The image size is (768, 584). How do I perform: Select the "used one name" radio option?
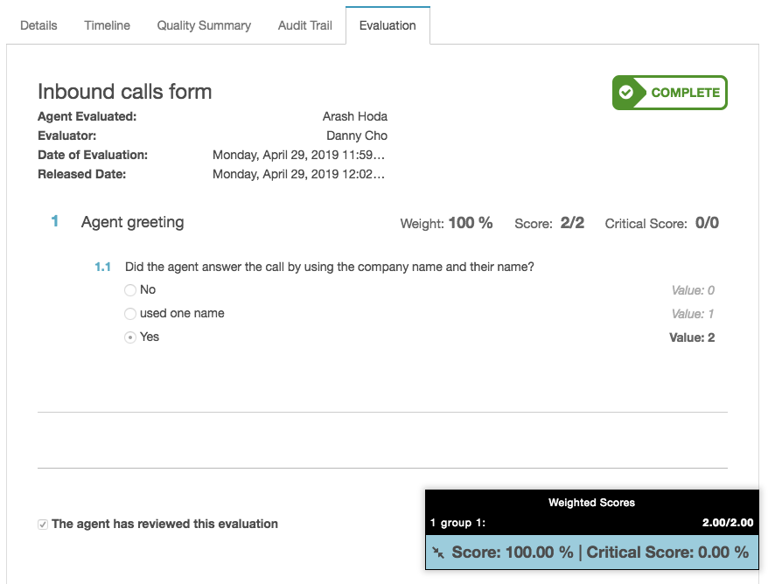129,314
